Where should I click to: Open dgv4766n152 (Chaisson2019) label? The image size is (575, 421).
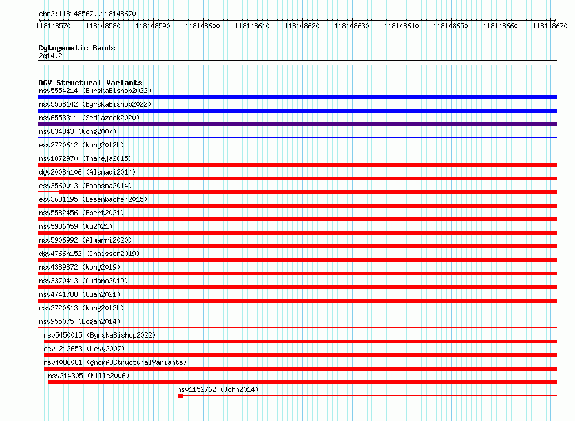click(89, 254)
